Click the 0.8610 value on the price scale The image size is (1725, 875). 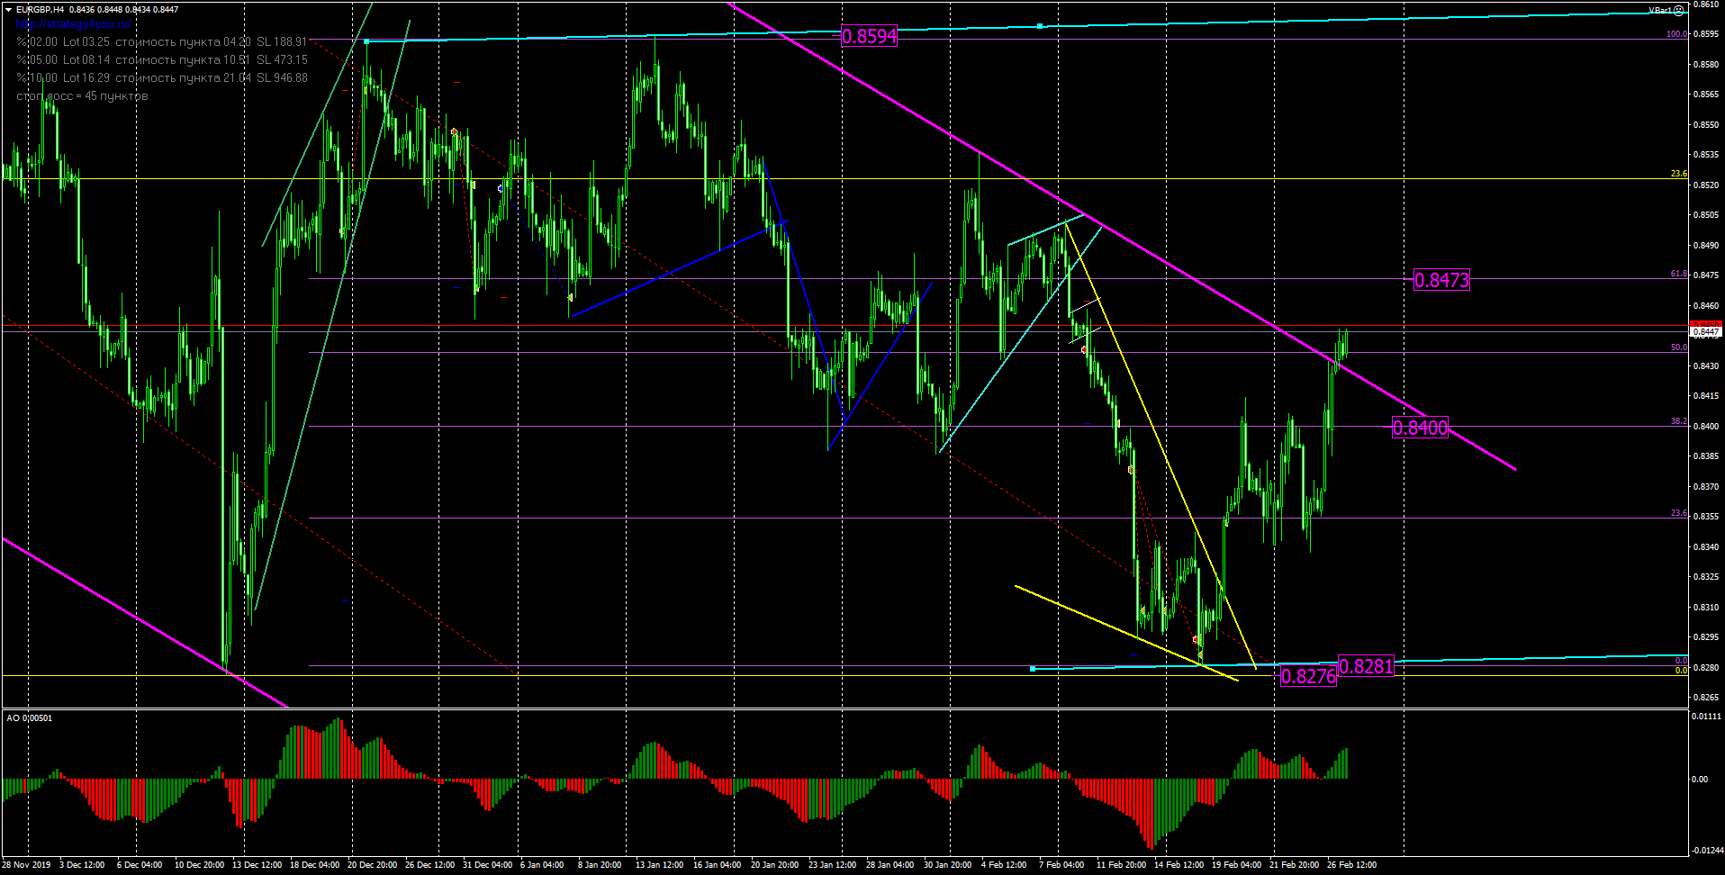click(1705, 5)
